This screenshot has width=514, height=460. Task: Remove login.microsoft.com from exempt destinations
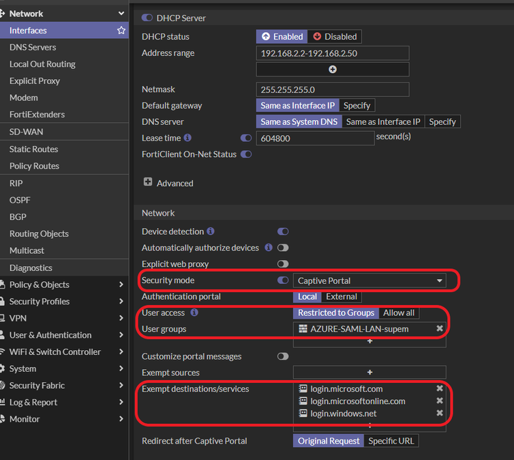click(x=440, y=389)
